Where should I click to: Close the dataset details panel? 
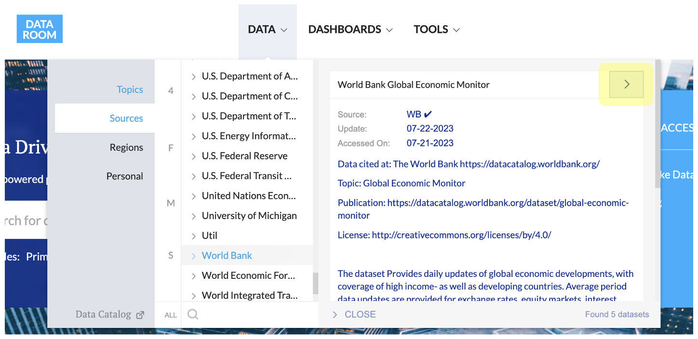point(354,314)
